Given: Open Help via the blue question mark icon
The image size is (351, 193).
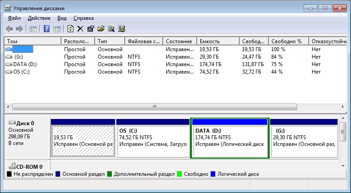Looking at the screenshot, I should 46,29.
